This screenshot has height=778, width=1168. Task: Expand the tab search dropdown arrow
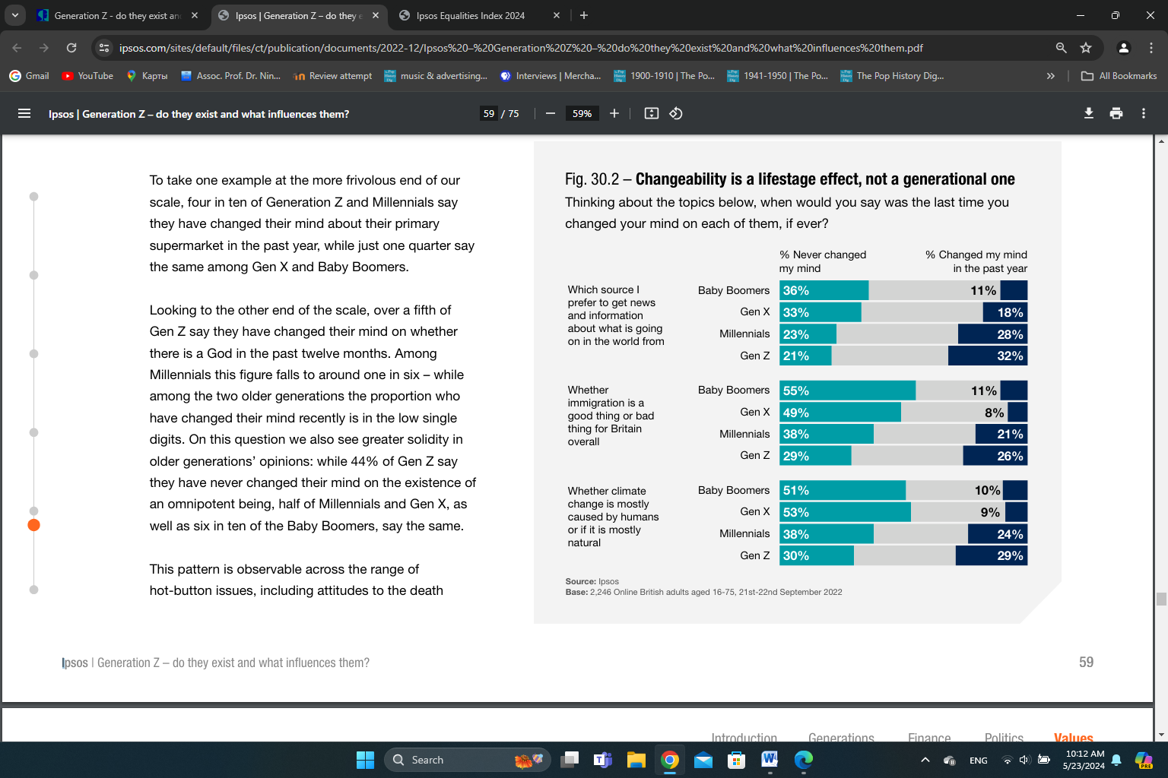click(15, 15)
